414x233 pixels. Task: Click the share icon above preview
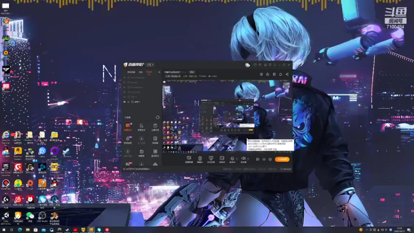tap(287, 74)
